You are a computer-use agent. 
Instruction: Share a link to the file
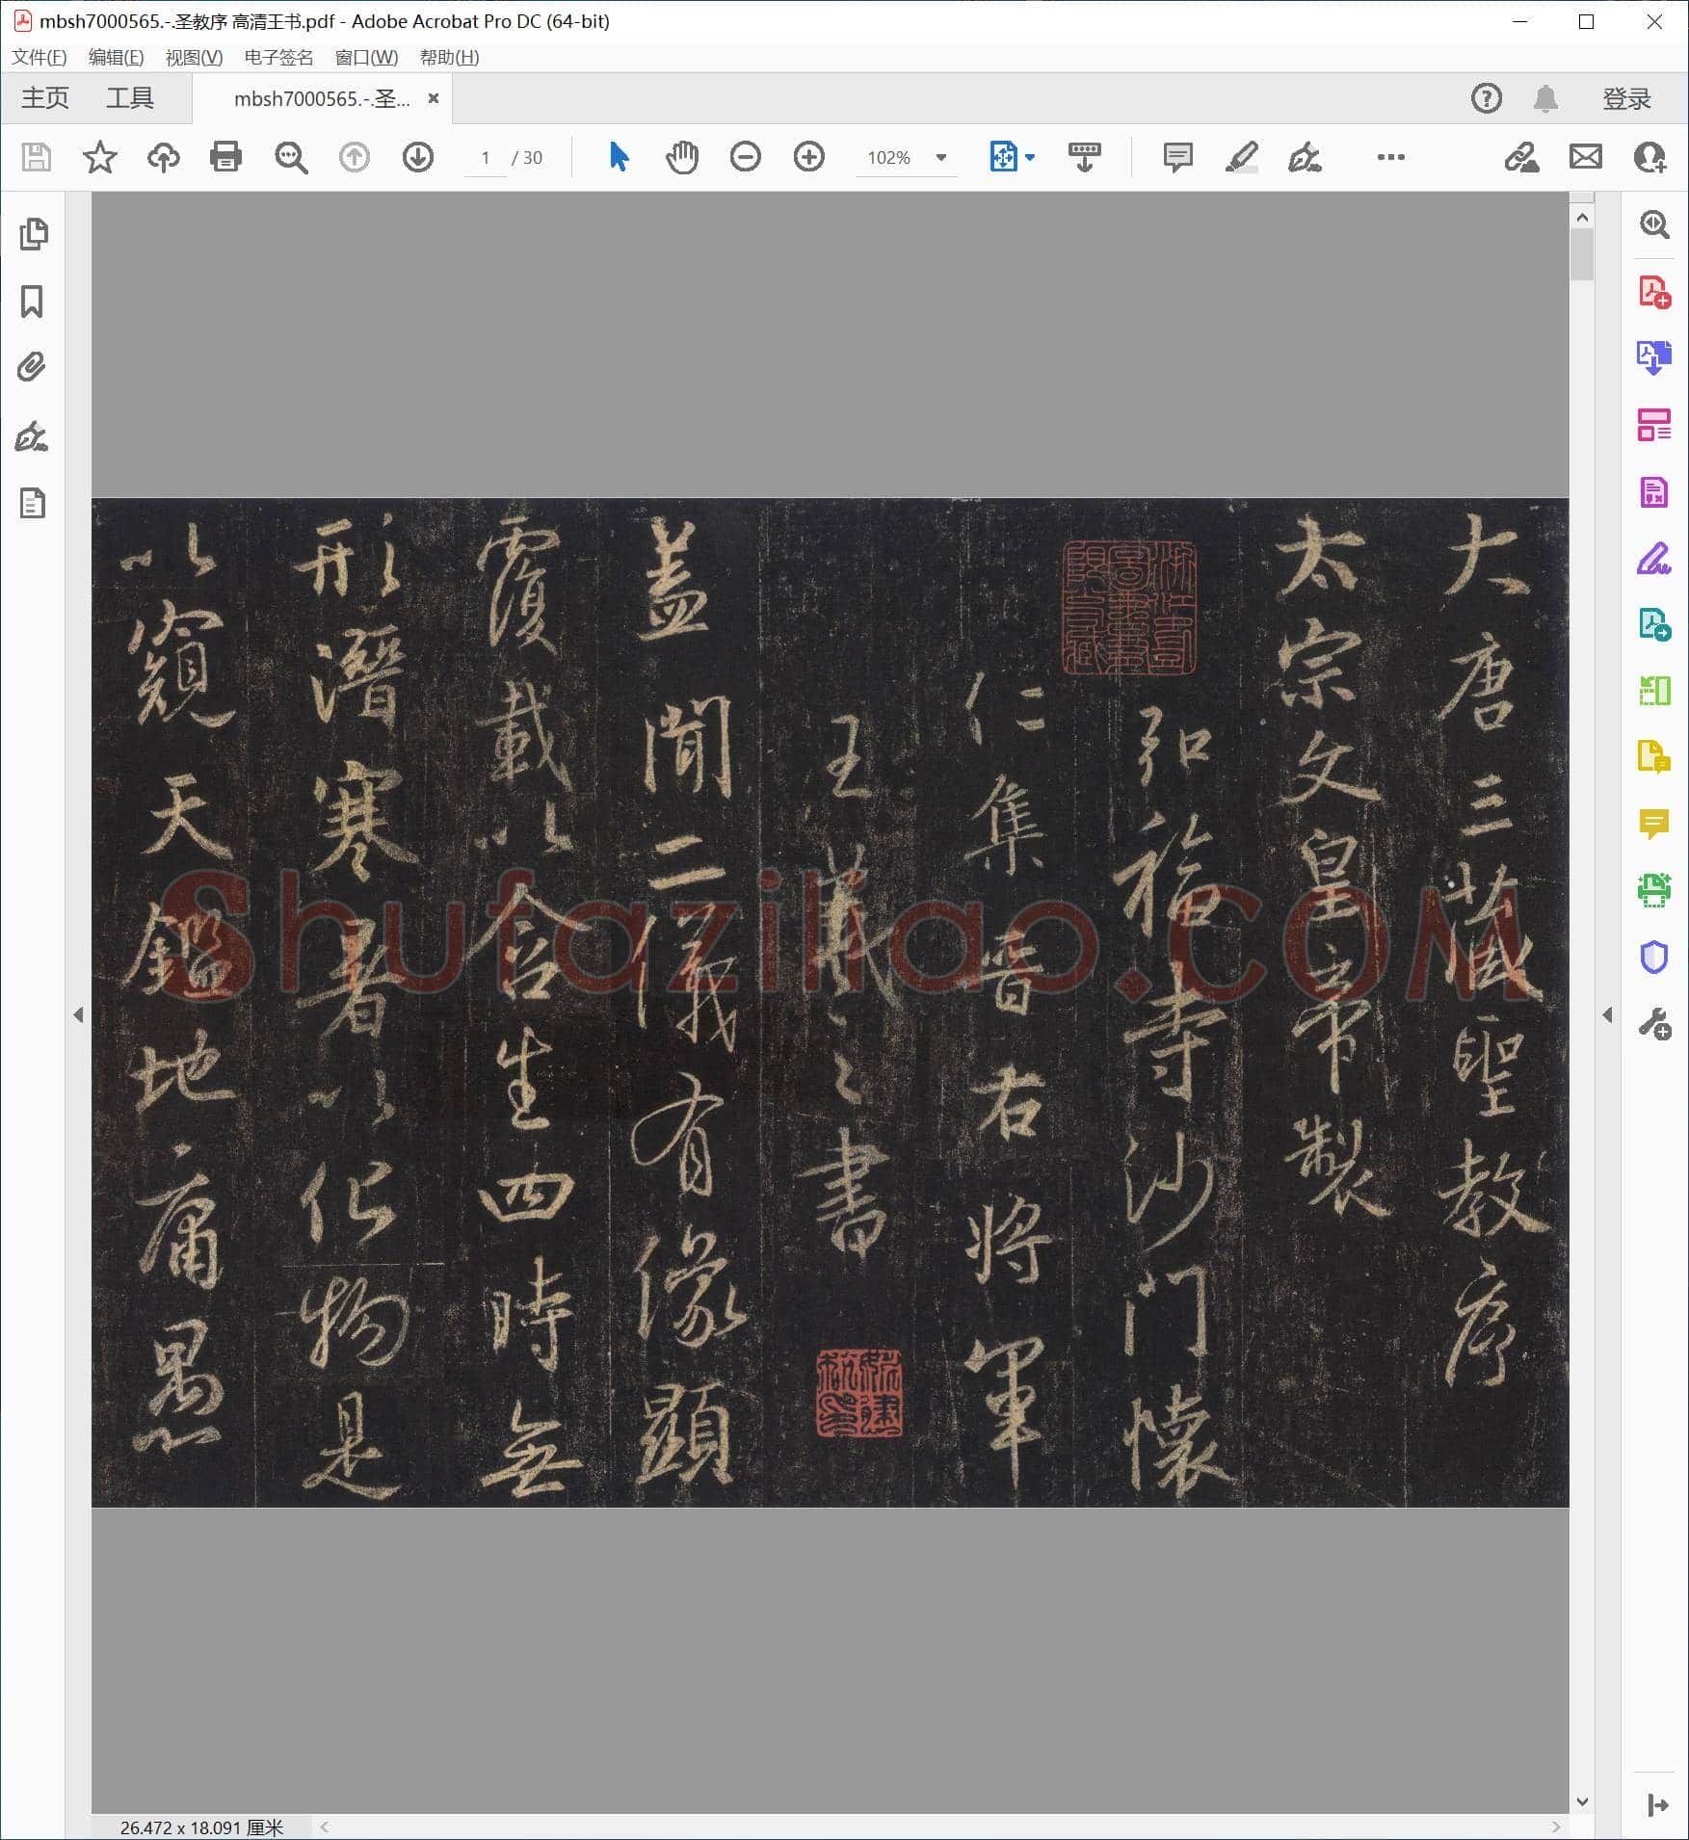[1521, 157]
